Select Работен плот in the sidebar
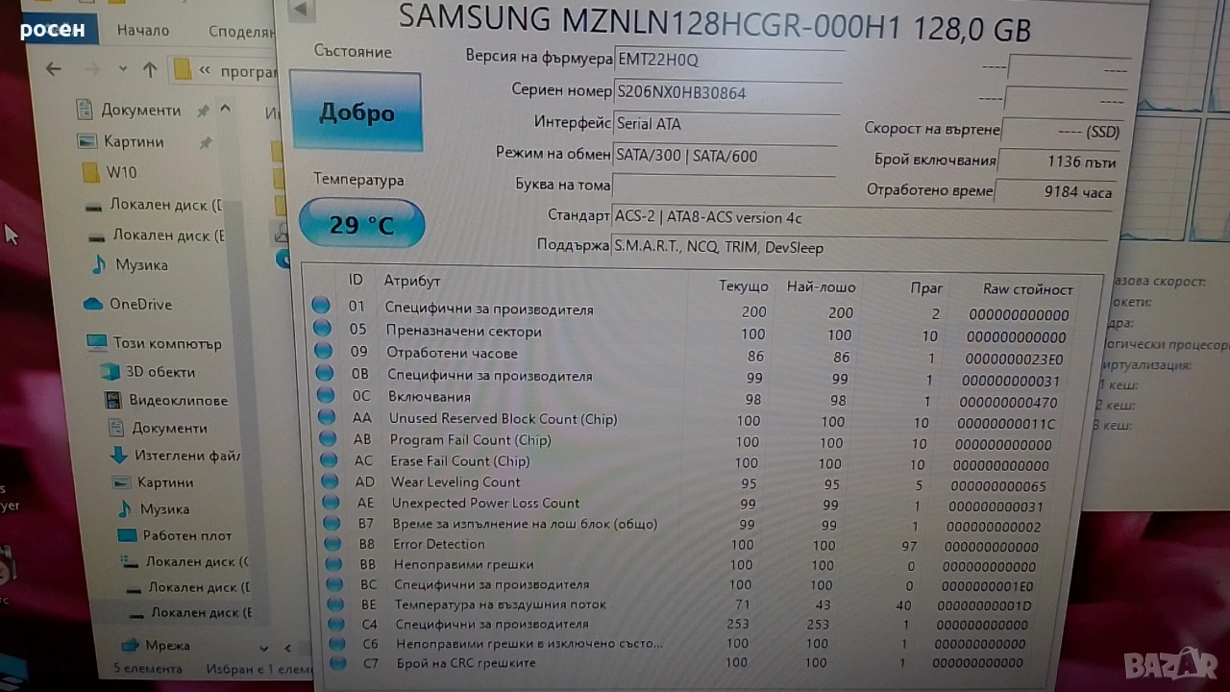The height and width of the screenshot is (692, 1230). [186, 535]
